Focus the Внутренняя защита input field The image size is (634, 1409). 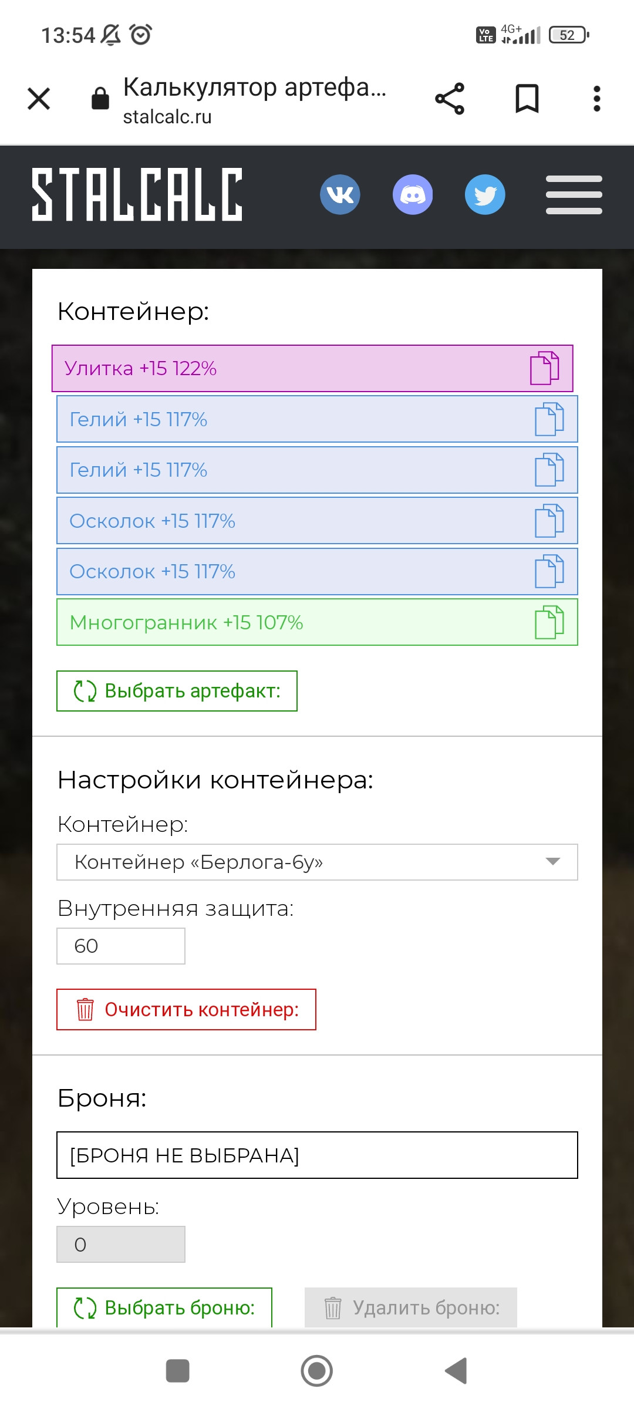[x=121, y=946]
